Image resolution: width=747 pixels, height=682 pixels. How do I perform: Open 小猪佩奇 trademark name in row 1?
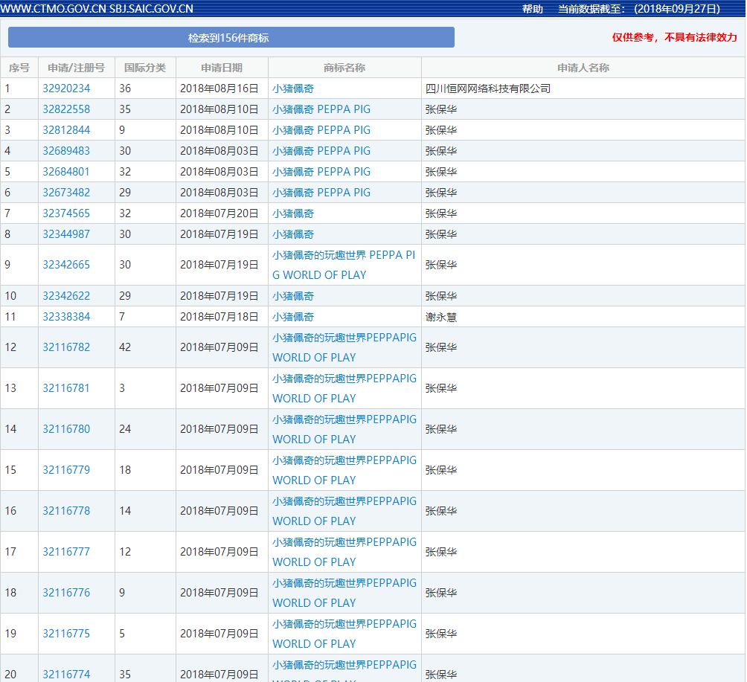(293, 89)
